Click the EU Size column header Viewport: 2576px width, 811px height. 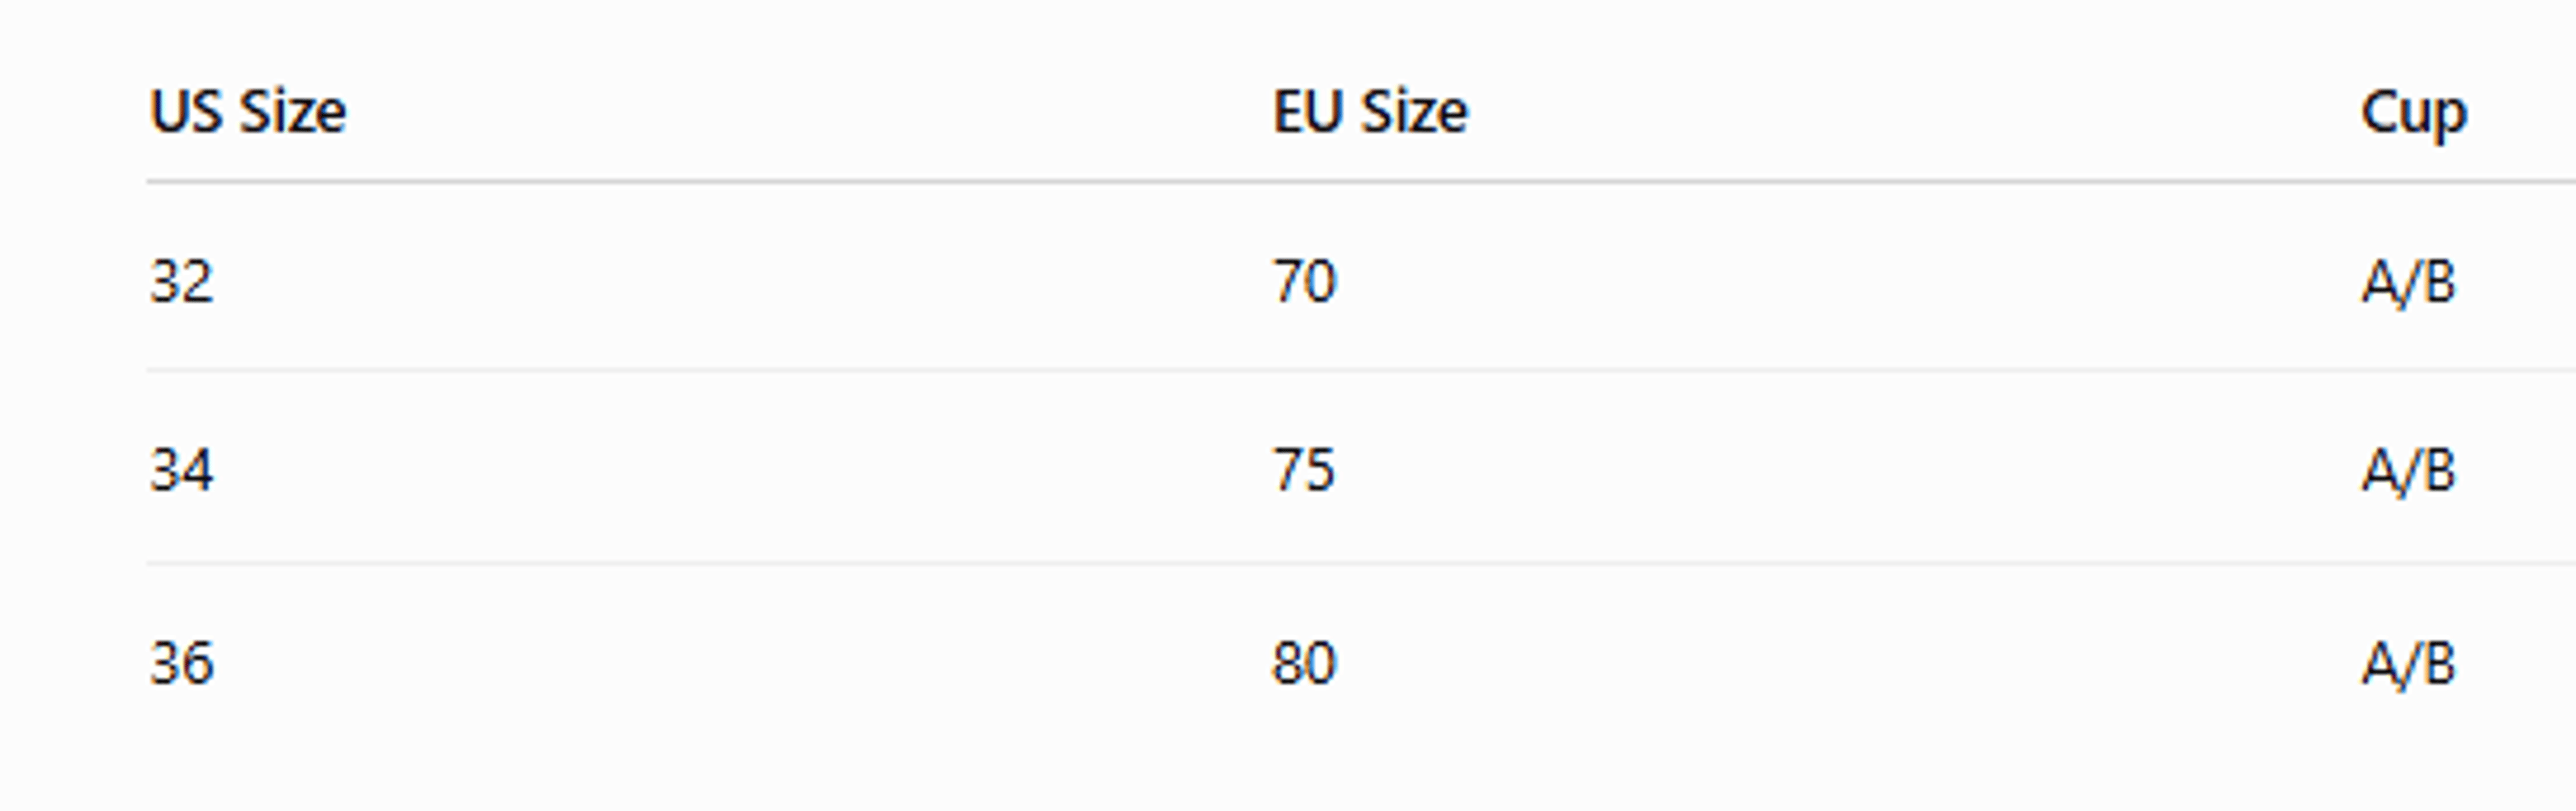[x=1370, y=111]
